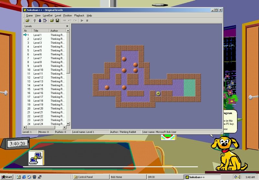Go to next level with down arrow
This screenshot has width=259, height=180.
pos(40,21)
